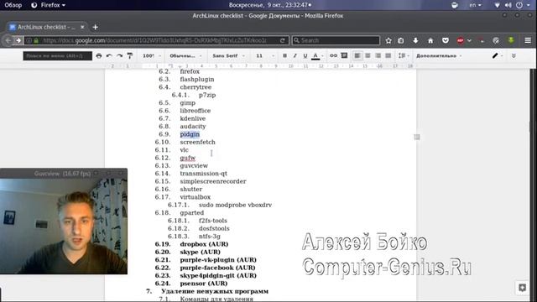Insert a link with the link icon
537x302 pixels.
pos(333,56)
